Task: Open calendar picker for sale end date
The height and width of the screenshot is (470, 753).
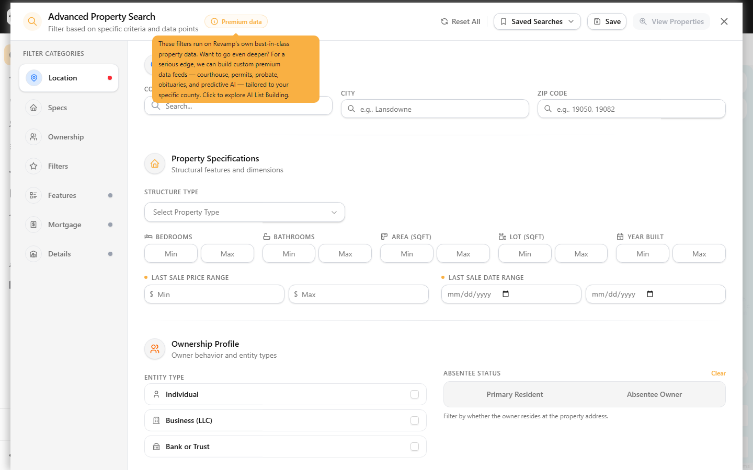Action: (x=650, y=294)
